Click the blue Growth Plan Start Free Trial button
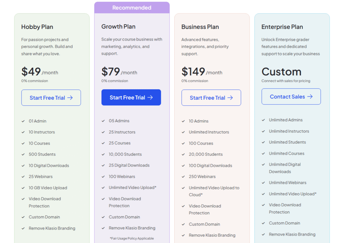Image resolution: width=344 pixels, height=243 pixels. [131, 97]
